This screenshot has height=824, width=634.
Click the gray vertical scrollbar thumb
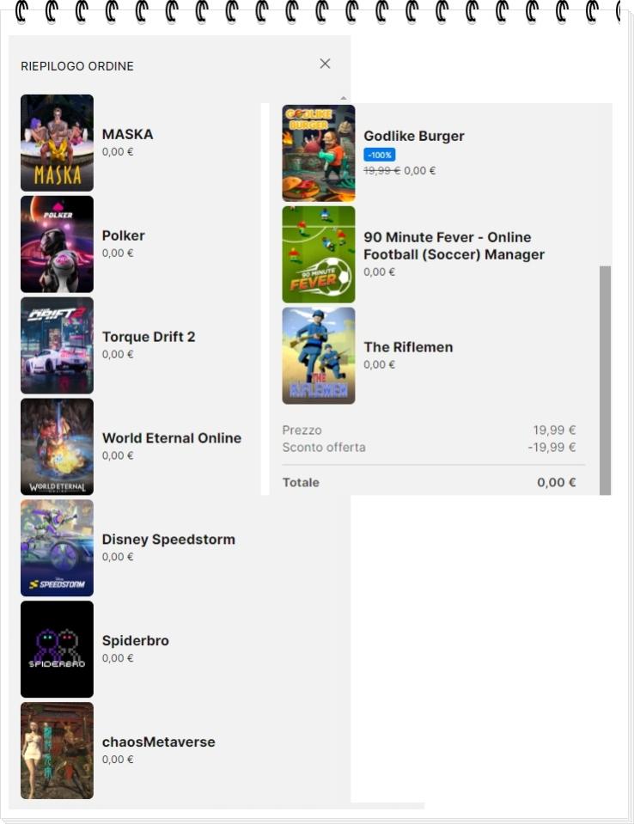click(605, 381)
